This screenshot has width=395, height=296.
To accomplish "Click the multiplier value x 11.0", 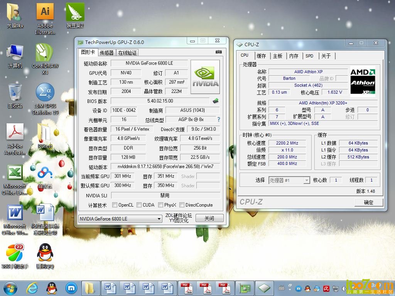I will coord(287,150).
